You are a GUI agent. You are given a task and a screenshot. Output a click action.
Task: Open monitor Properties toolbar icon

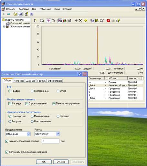[x=102, y=21]
